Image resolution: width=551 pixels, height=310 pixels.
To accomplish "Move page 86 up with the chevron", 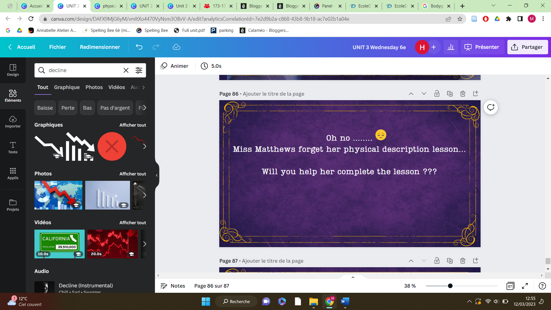I will click(411, 94).
